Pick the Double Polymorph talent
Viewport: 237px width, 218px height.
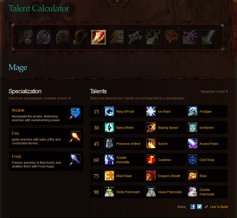pos(207,192)
